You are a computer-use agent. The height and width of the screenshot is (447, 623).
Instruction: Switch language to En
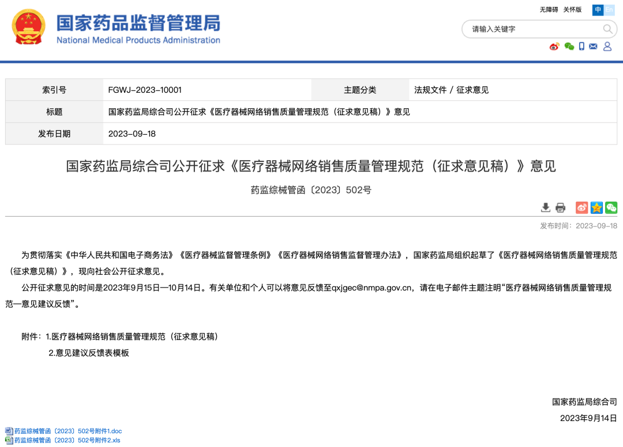coord(609,10)
